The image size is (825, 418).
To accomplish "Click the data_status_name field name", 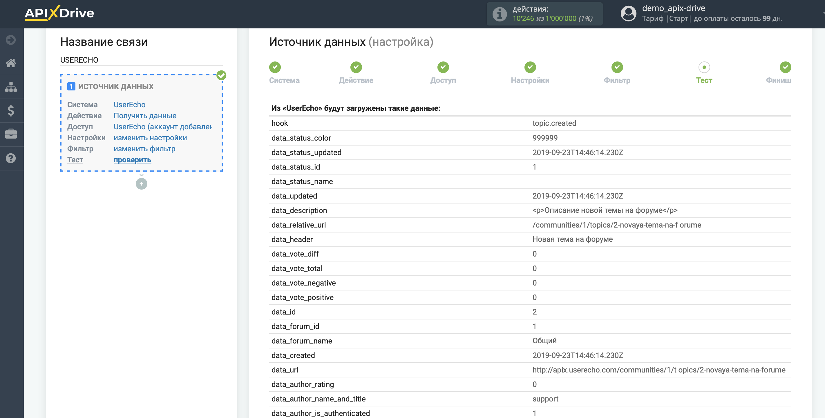I will pyautogui.click(x=302, y=181).
